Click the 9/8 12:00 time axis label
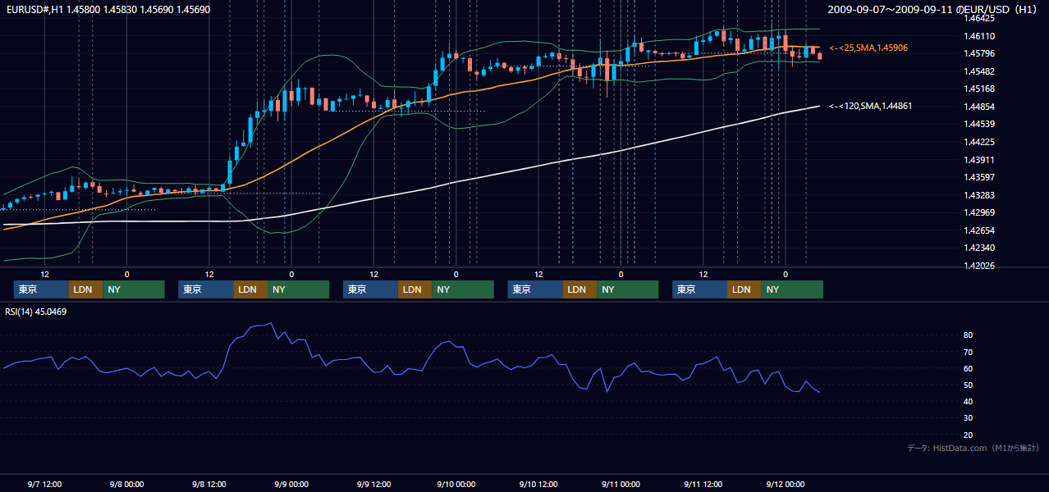This screenshot has height=492, width=1049. (x=208, y=484)
